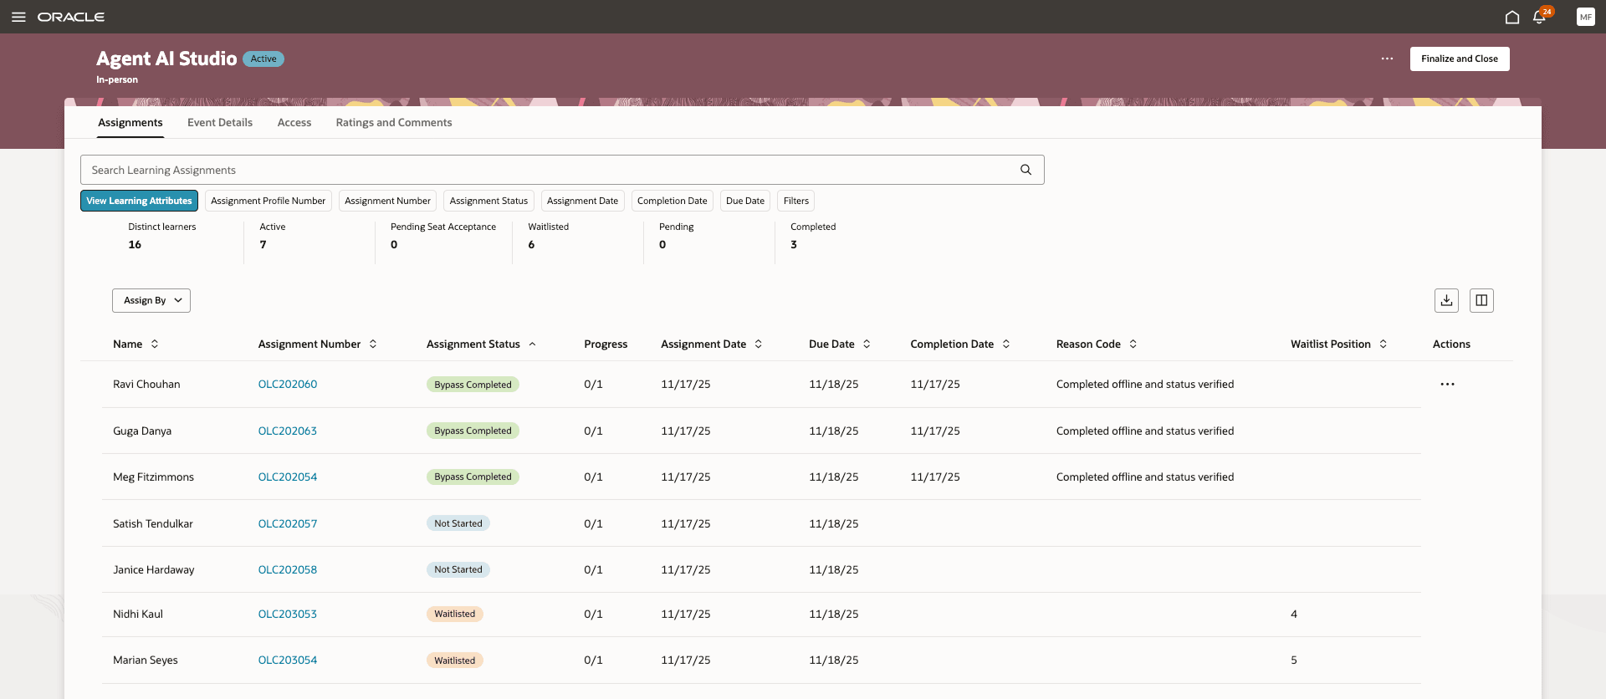Click Bypass Completed badge for Guga Danya
The height and width of the screenshot is (699, 1606).
[473, 431]
